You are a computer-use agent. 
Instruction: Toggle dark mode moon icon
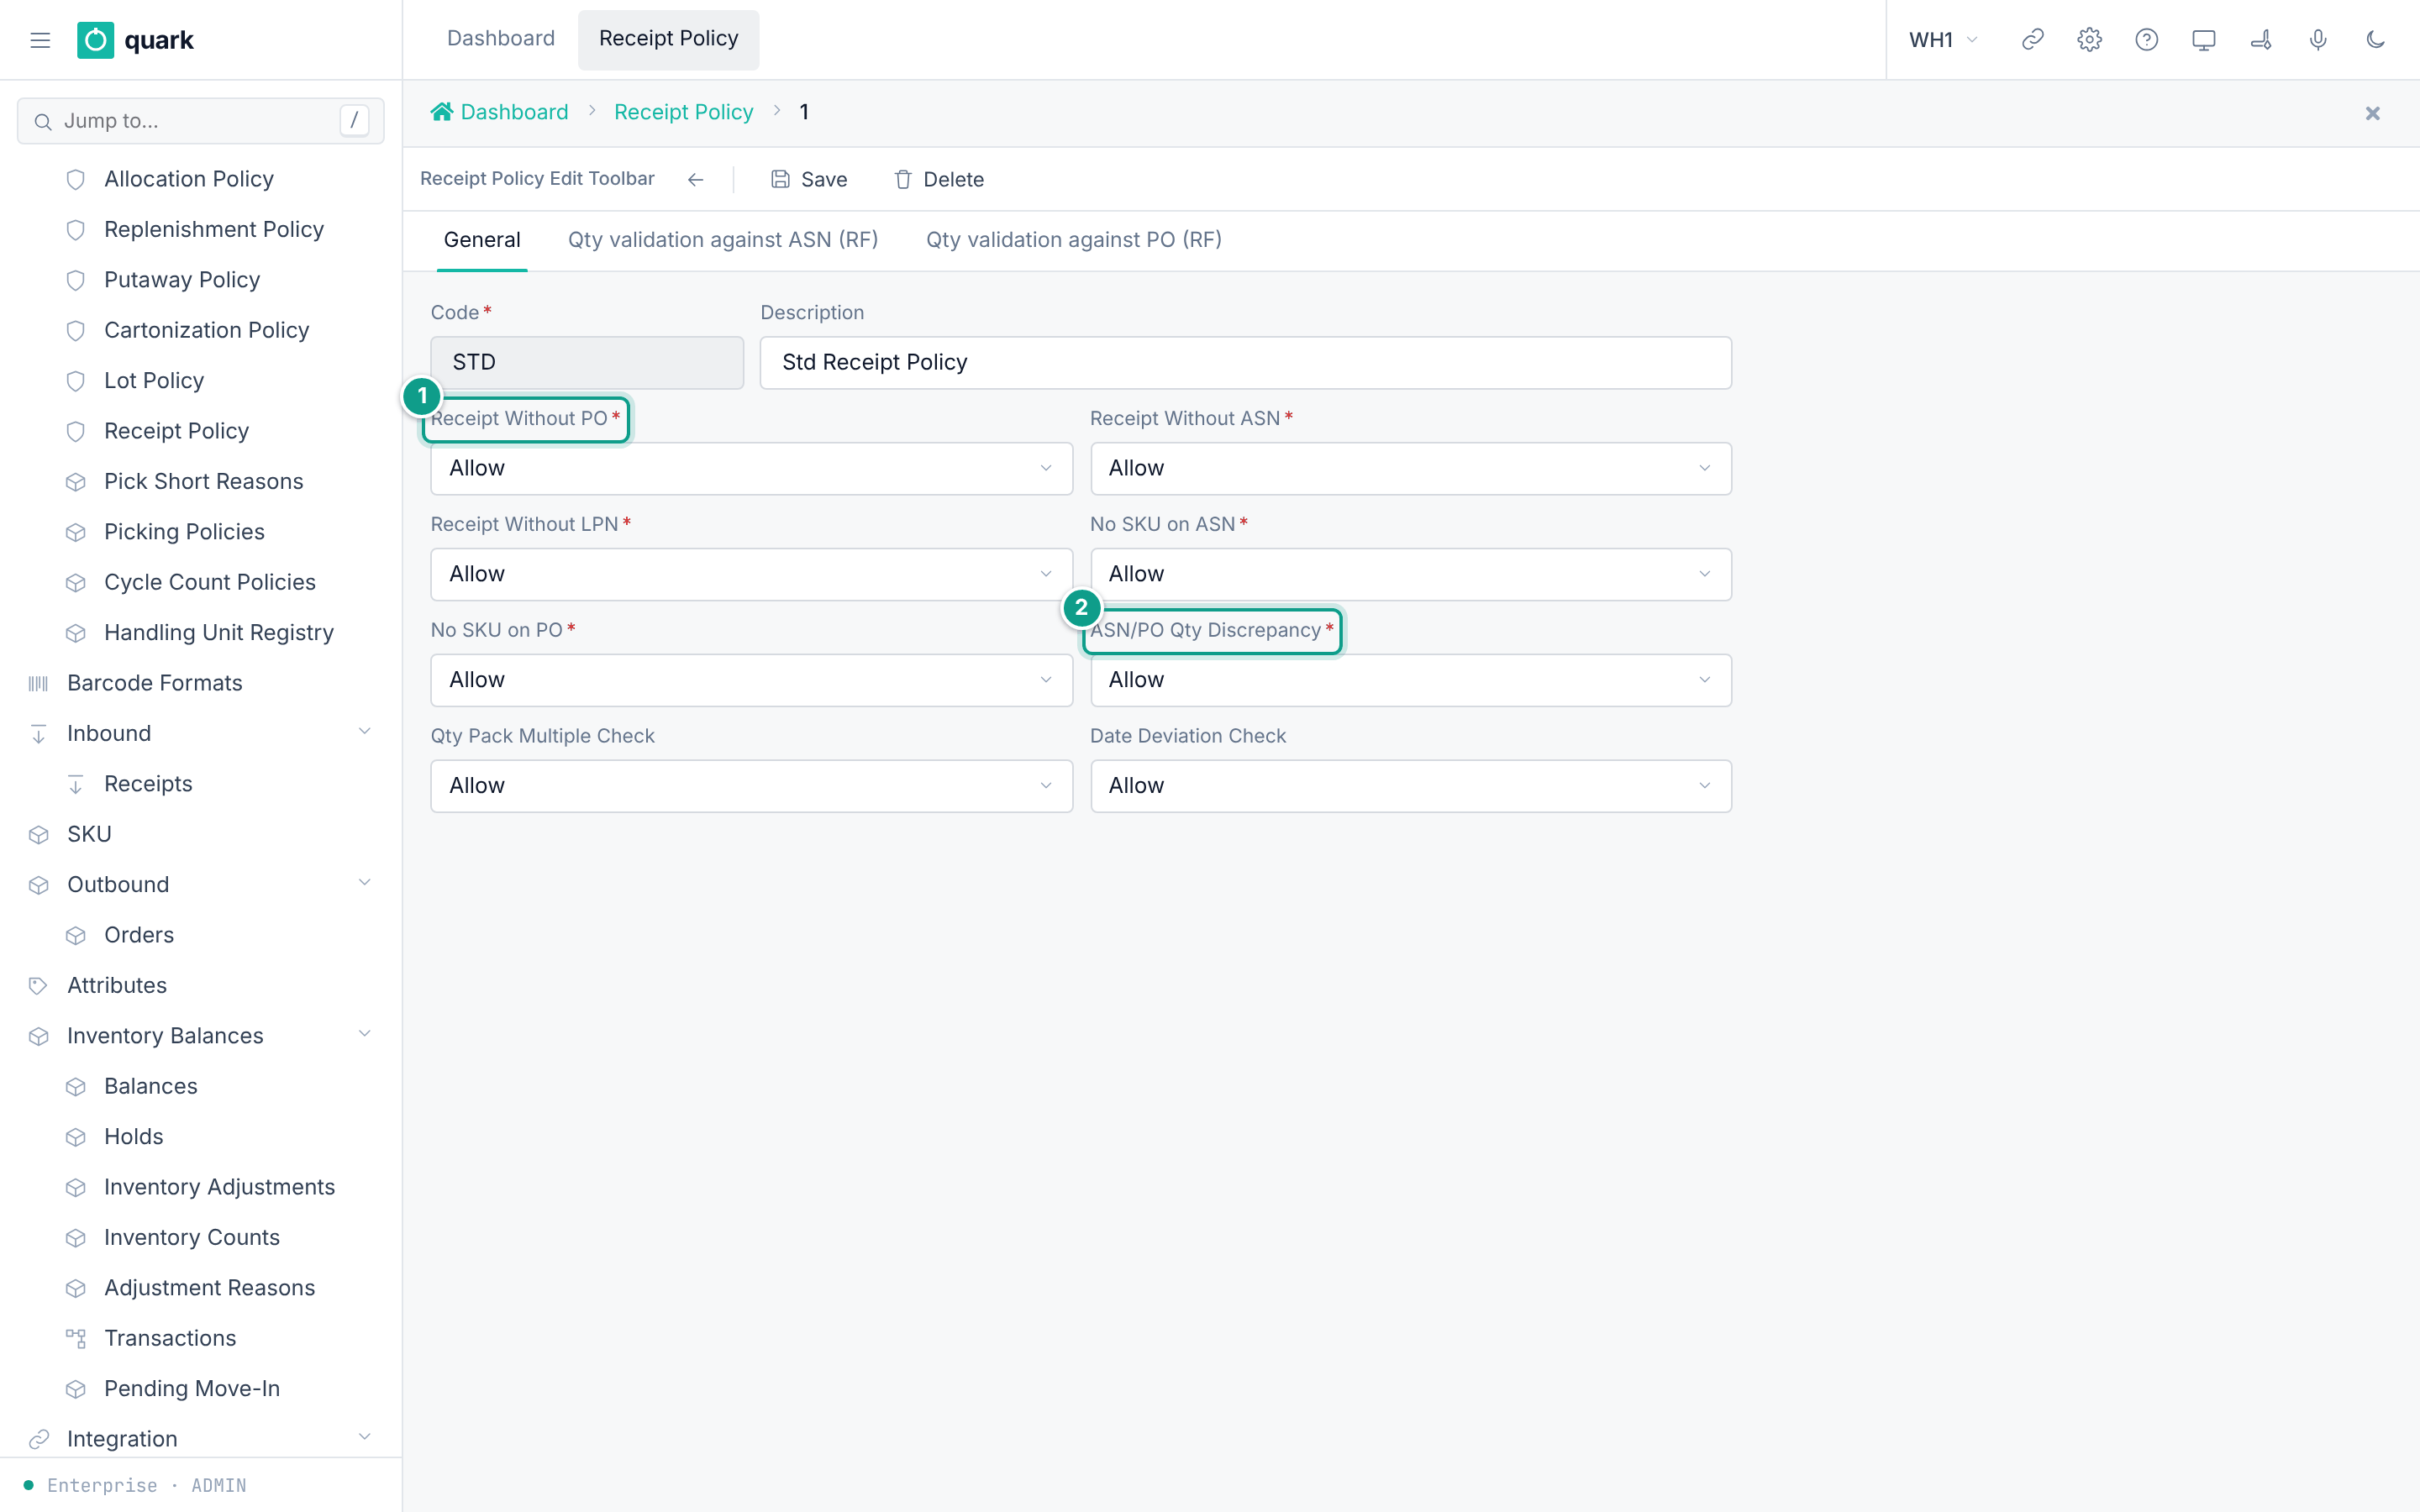(x=2375, y=40)
